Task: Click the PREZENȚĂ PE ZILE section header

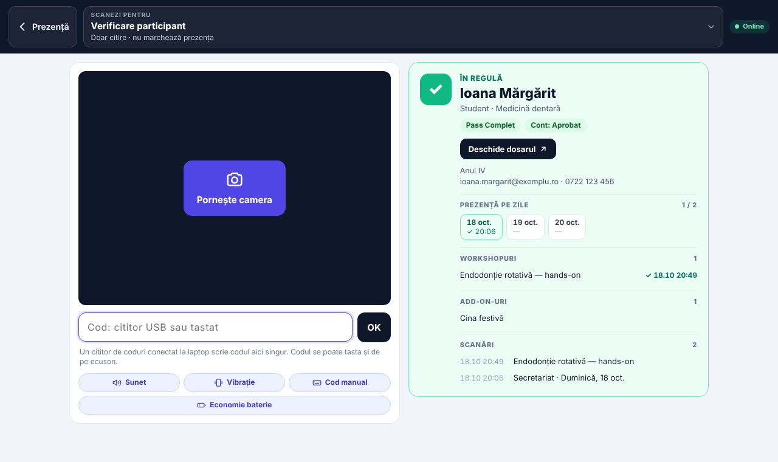Action: pos(494,205)
